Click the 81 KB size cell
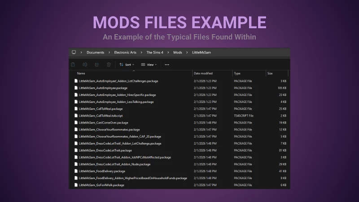Screen dimensions: 359x202 click(x=283, y=150)
